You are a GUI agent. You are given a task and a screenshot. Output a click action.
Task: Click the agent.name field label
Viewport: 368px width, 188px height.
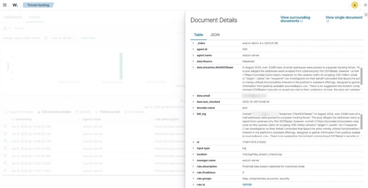point(204,56)
